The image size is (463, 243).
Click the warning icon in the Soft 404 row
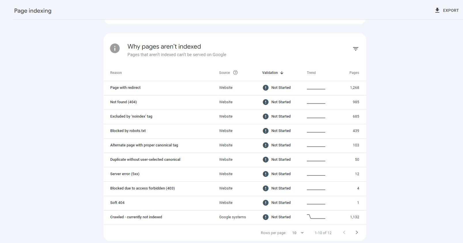pos(265,203)
